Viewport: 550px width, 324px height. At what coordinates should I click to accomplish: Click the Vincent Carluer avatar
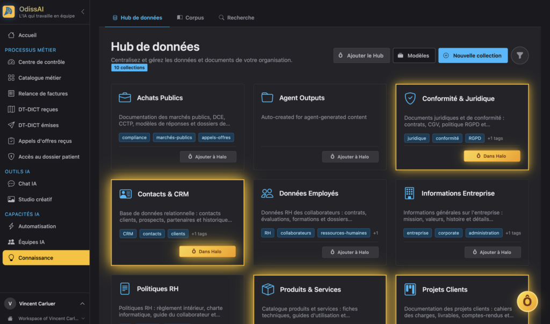click(10, 304)
